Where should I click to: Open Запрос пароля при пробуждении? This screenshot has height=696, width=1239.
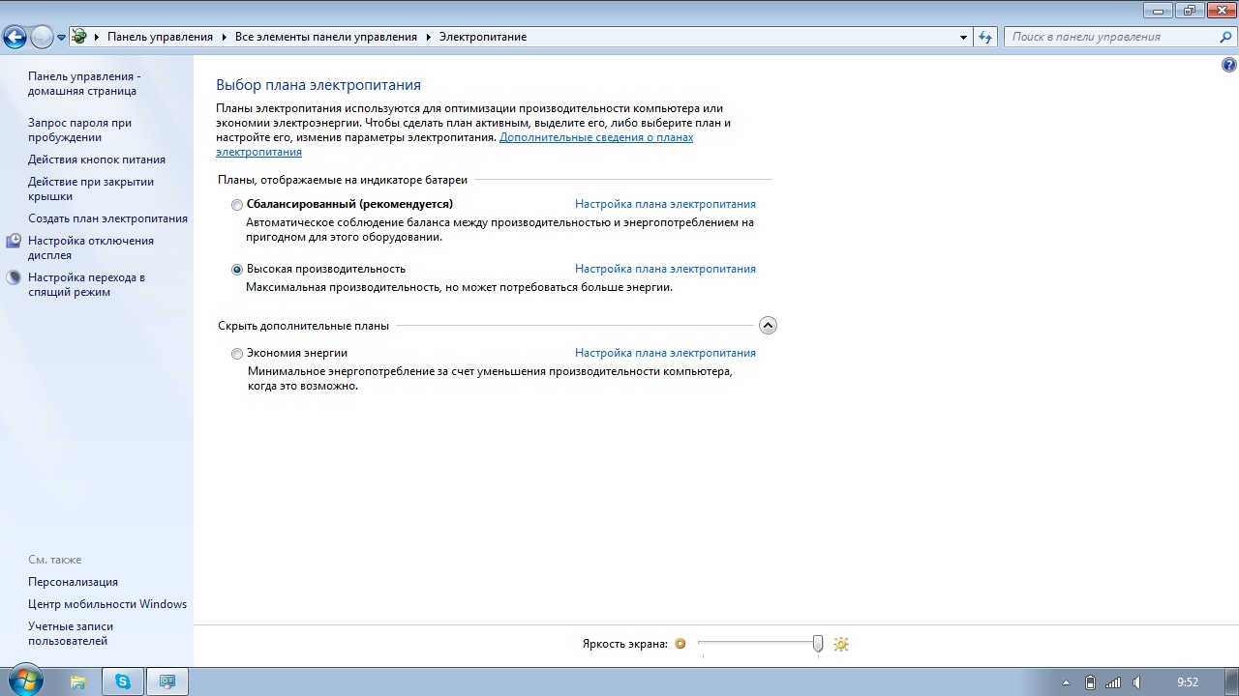point(79,130)
